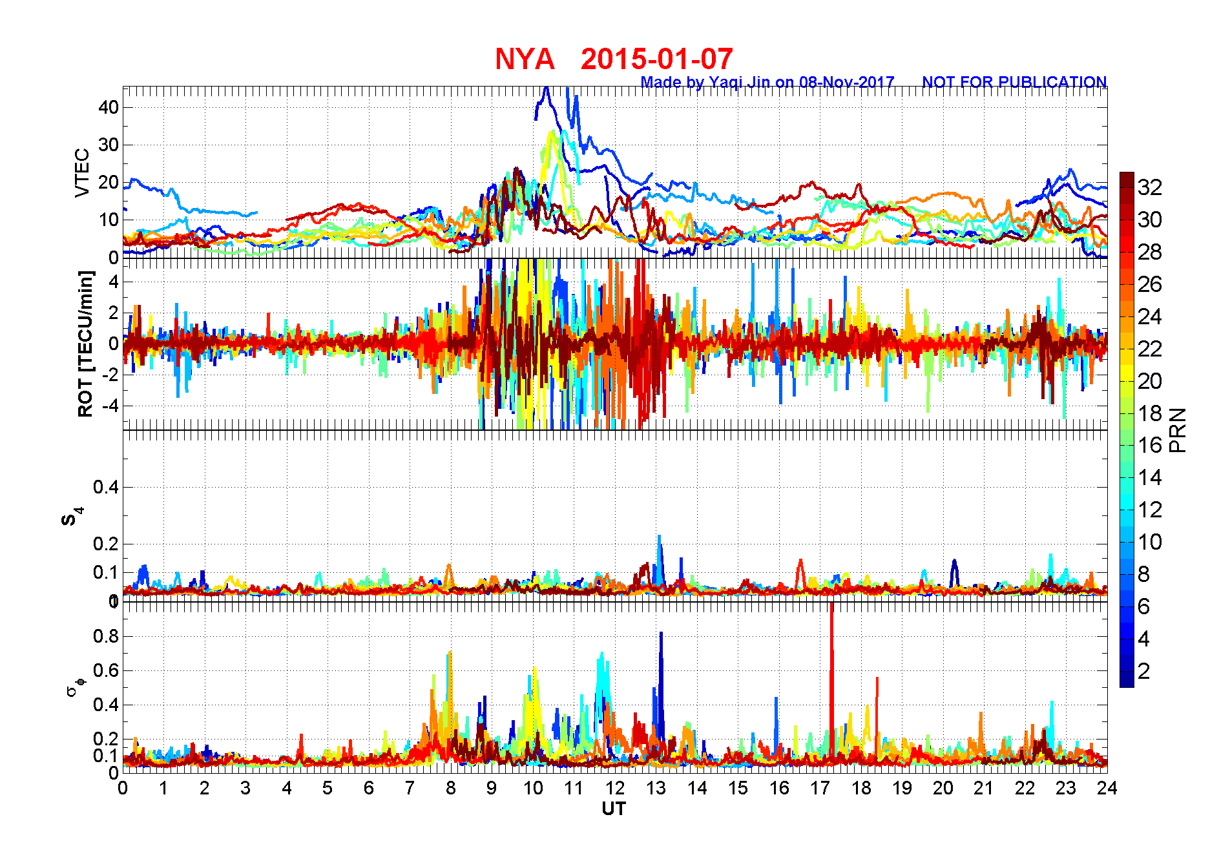Viewport: 1230px width, 859px height.
Task: Click the yellow section of the PRN colorbar
Action: [1127, 373]
